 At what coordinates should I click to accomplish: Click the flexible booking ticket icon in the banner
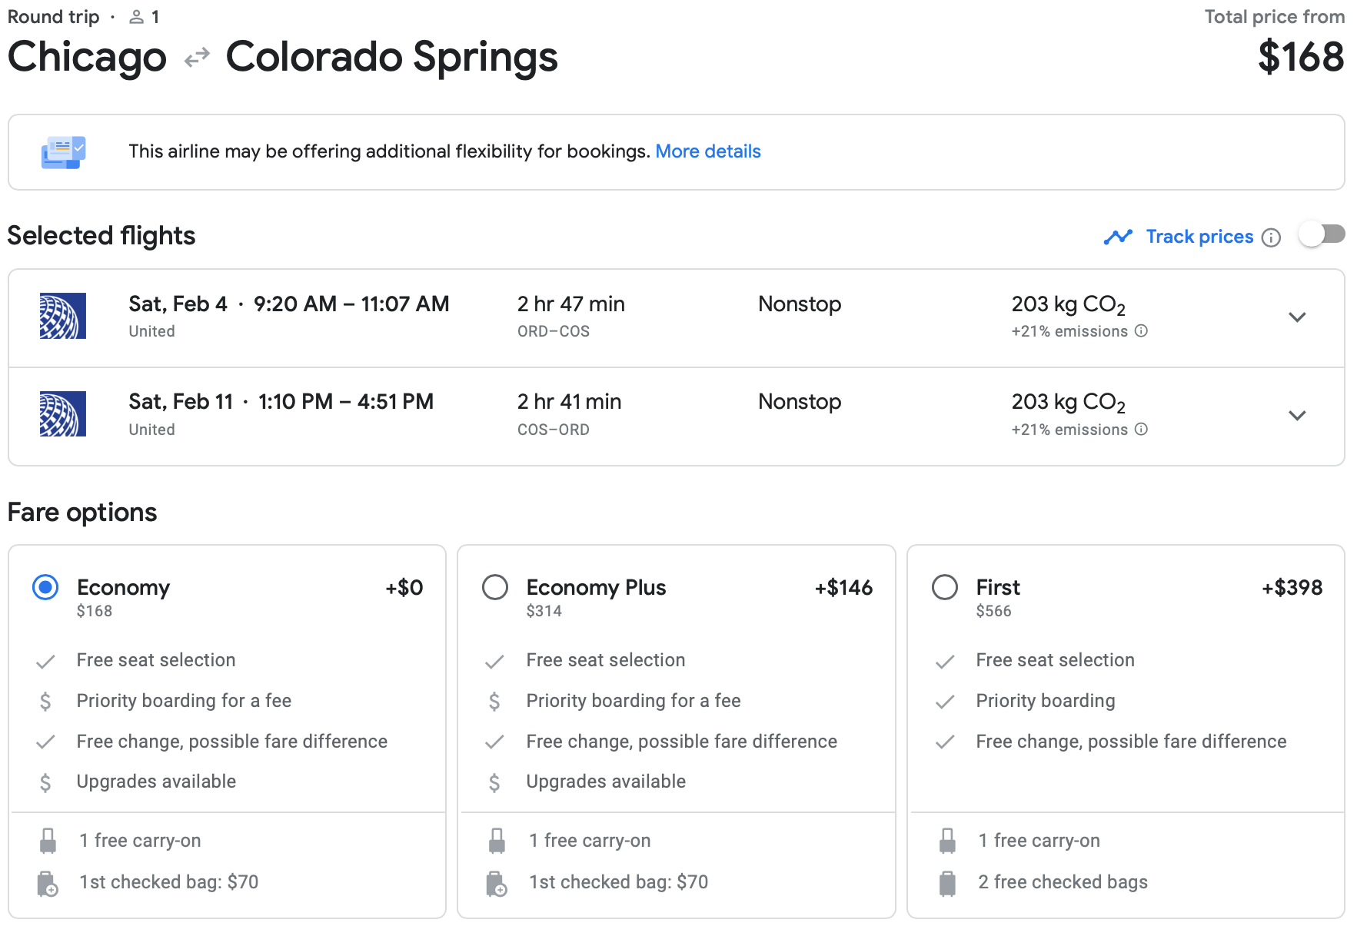pyautogui.click(x=63, y=151)
